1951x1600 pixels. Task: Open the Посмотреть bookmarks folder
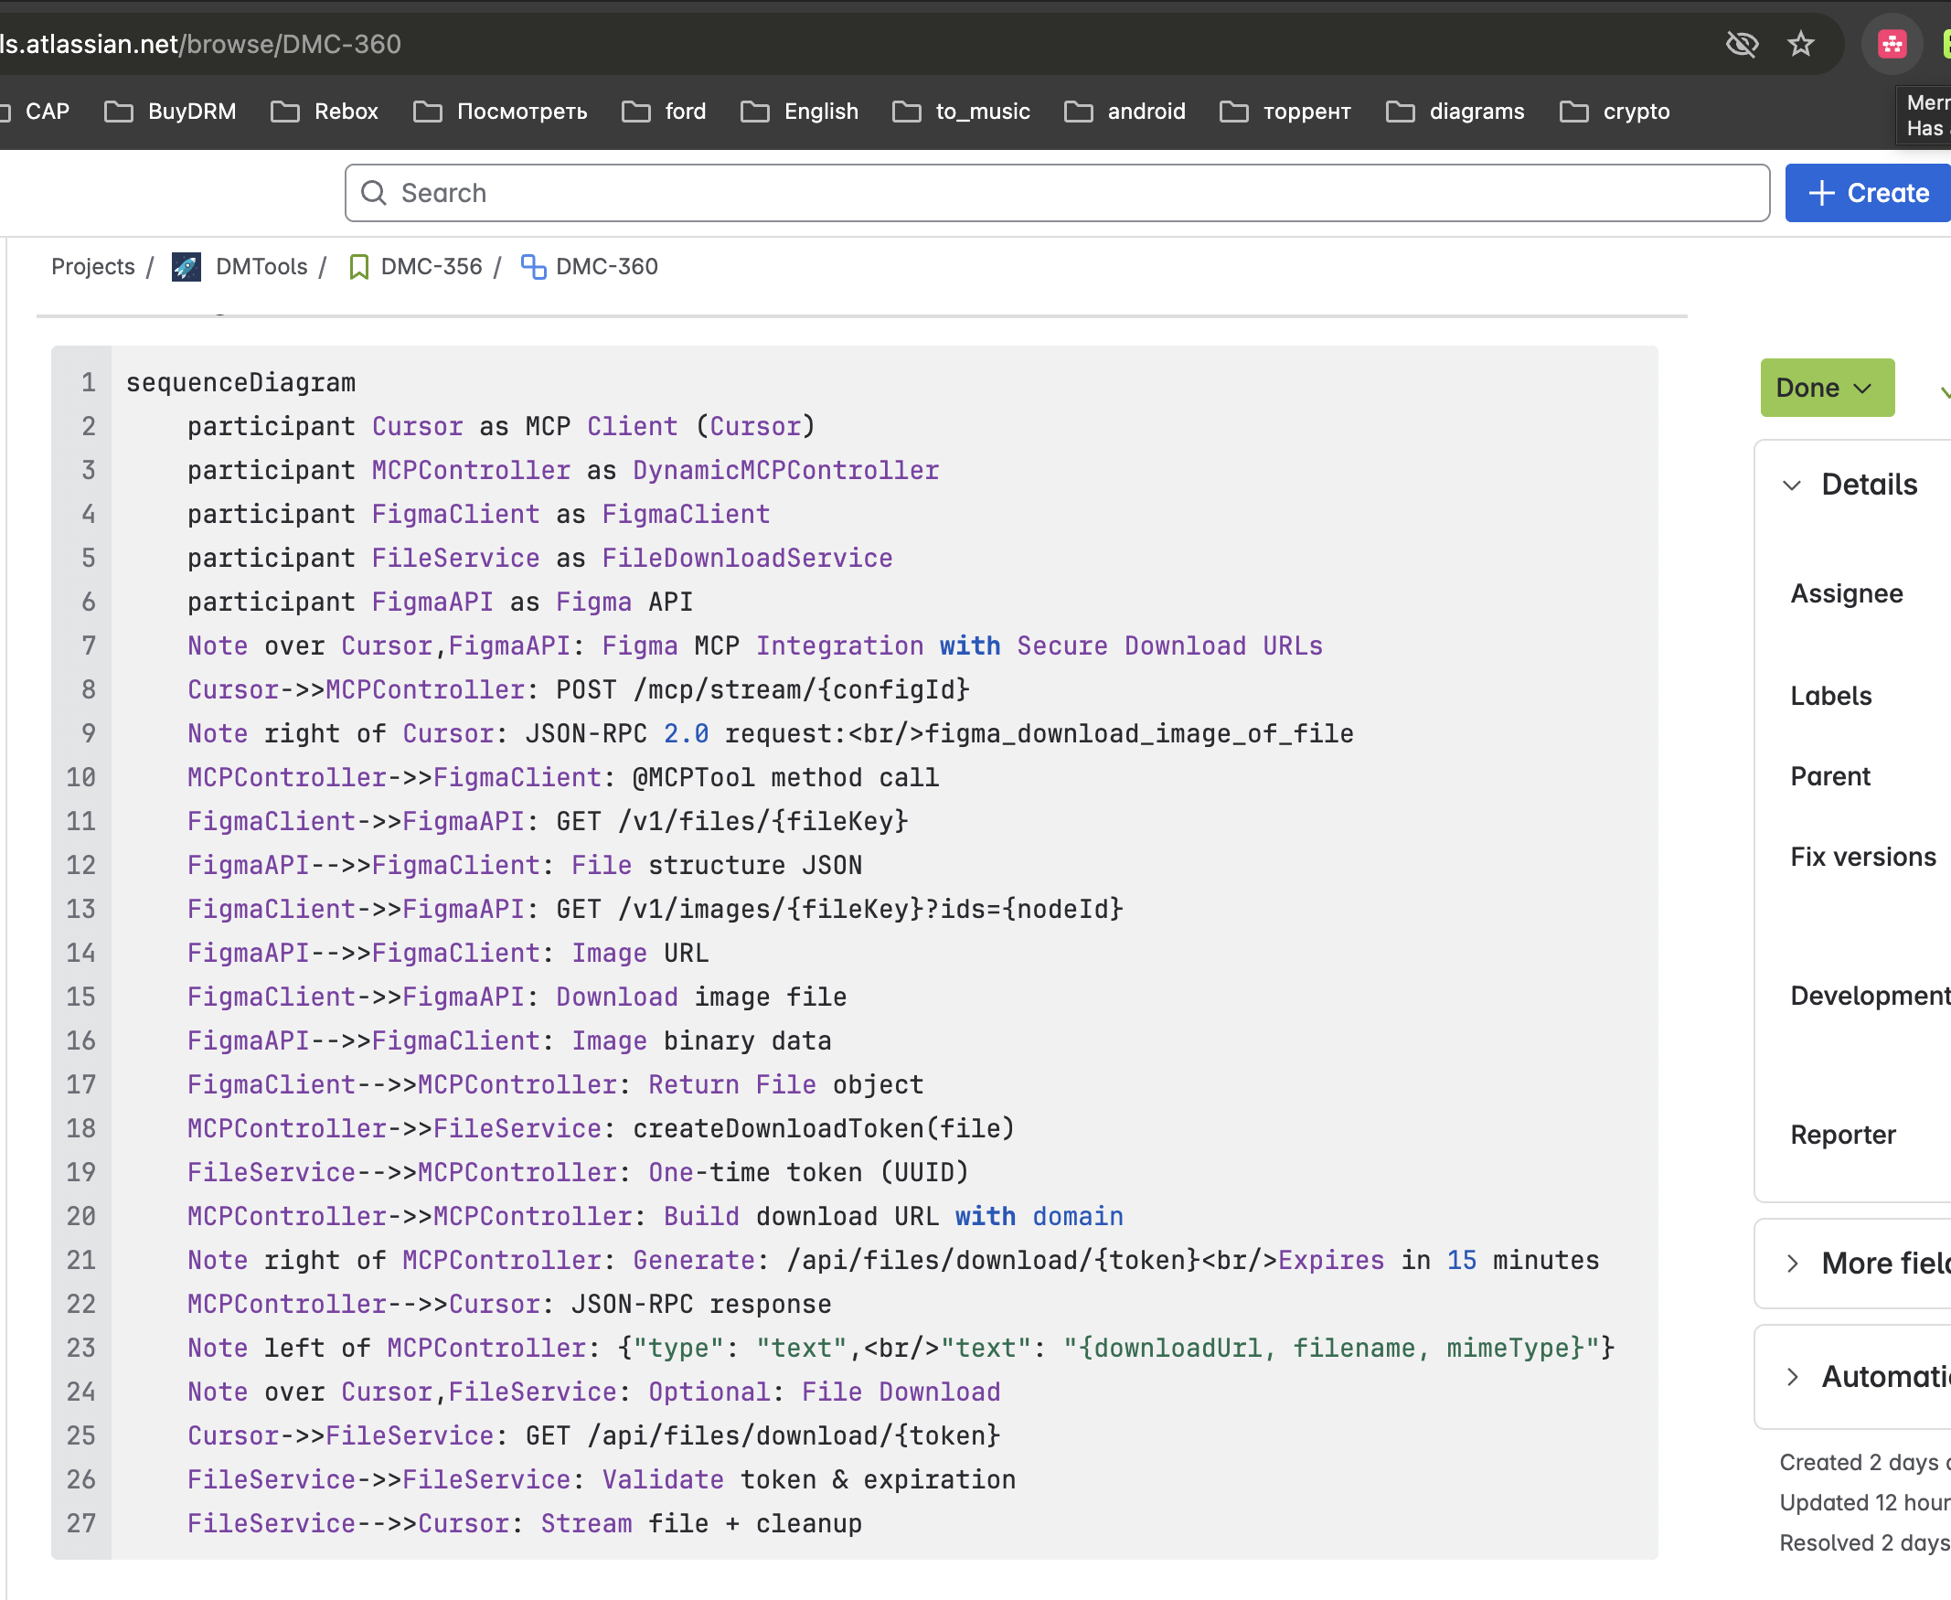pyautogui.click(x=500, y=112)
